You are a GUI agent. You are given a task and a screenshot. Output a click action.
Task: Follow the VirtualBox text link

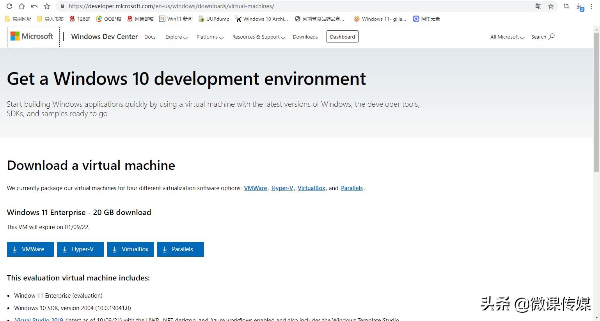[311, 188]
